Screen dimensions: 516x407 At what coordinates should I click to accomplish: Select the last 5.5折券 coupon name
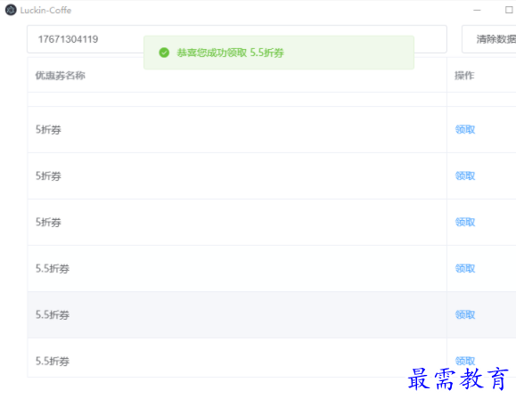pyautogui.click(x=53, y=362)
